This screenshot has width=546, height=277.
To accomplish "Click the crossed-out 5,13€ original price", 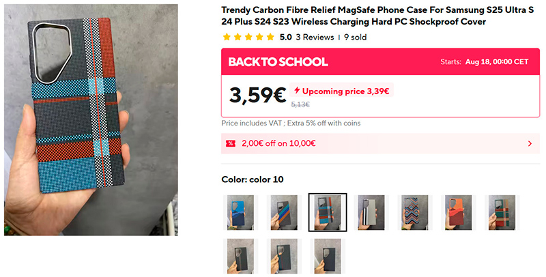I will (x=300, y=104).
